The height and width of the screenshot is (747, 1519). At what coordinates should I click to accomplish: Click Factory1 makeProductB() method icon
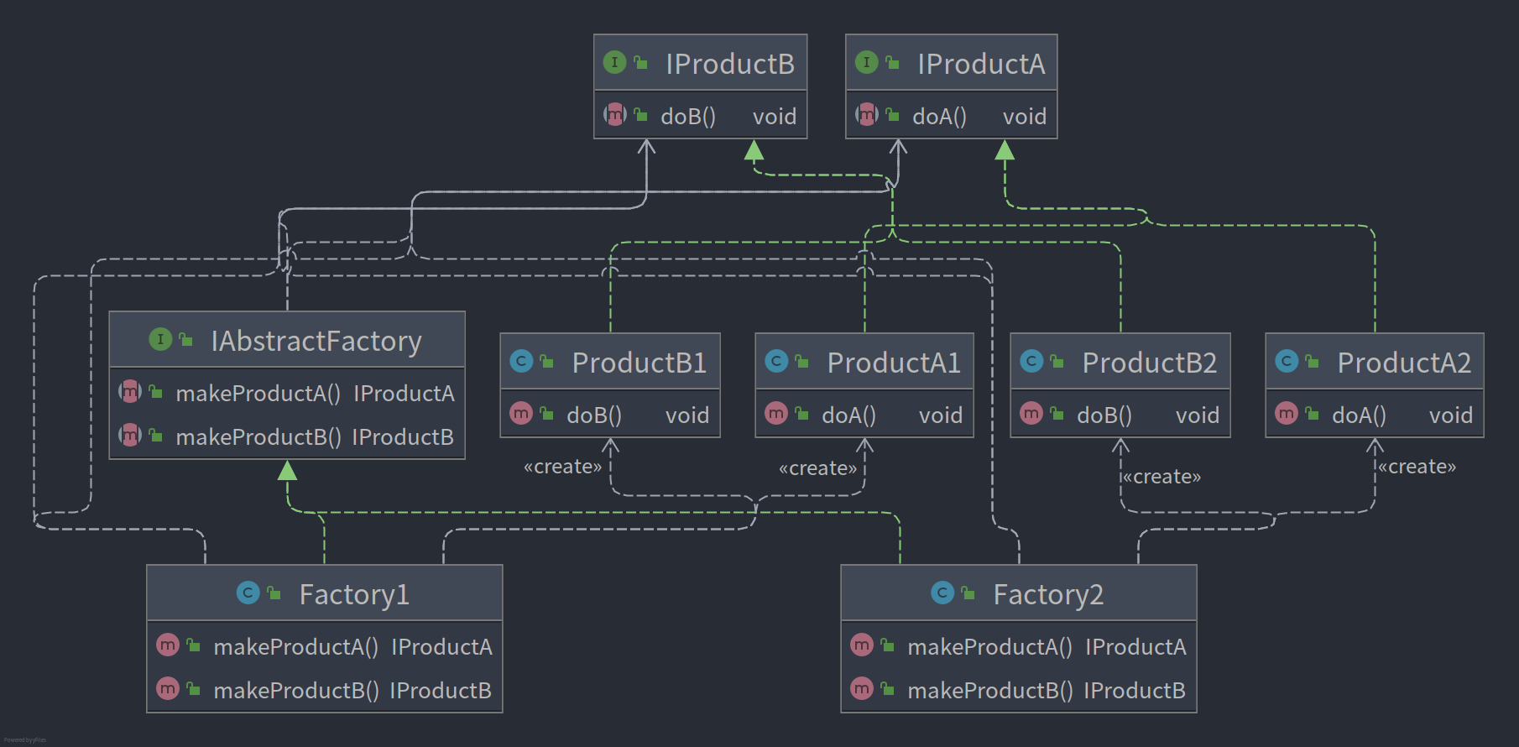168,688
